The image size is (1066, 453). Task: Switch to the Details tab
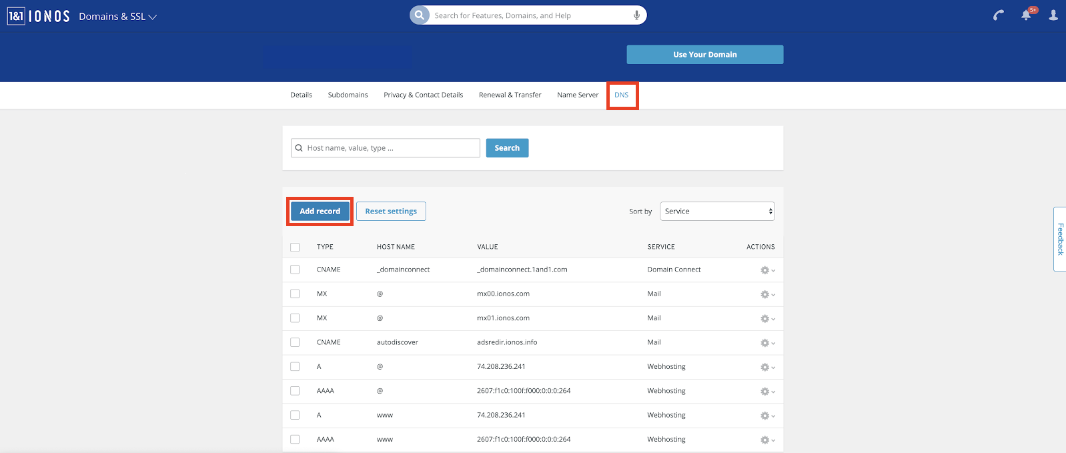point(301,95)
